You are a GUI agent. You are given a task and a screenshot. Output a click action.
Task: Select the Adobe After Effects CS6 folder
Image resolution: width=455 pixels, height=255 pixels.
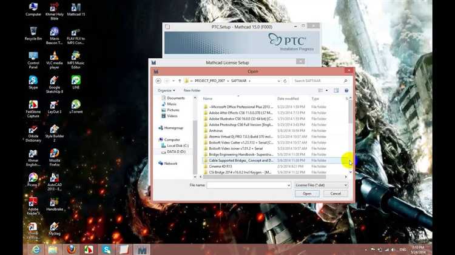point(241,113)
